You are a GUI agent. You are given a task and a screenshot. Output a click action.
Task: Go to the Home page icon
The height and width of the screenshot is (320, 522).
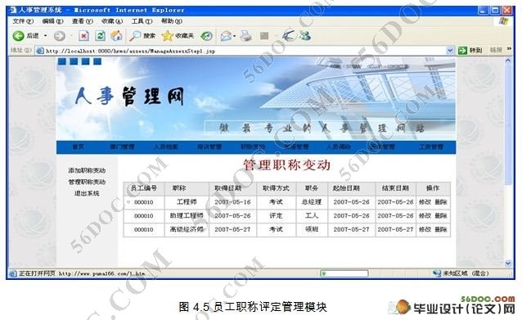(116, 36)
